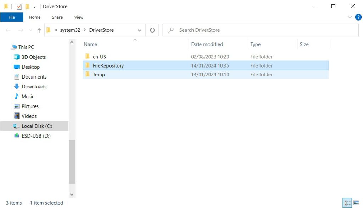Switch to Large icons view layout
This screenshot has width=363, height=208.
(357, 203)
